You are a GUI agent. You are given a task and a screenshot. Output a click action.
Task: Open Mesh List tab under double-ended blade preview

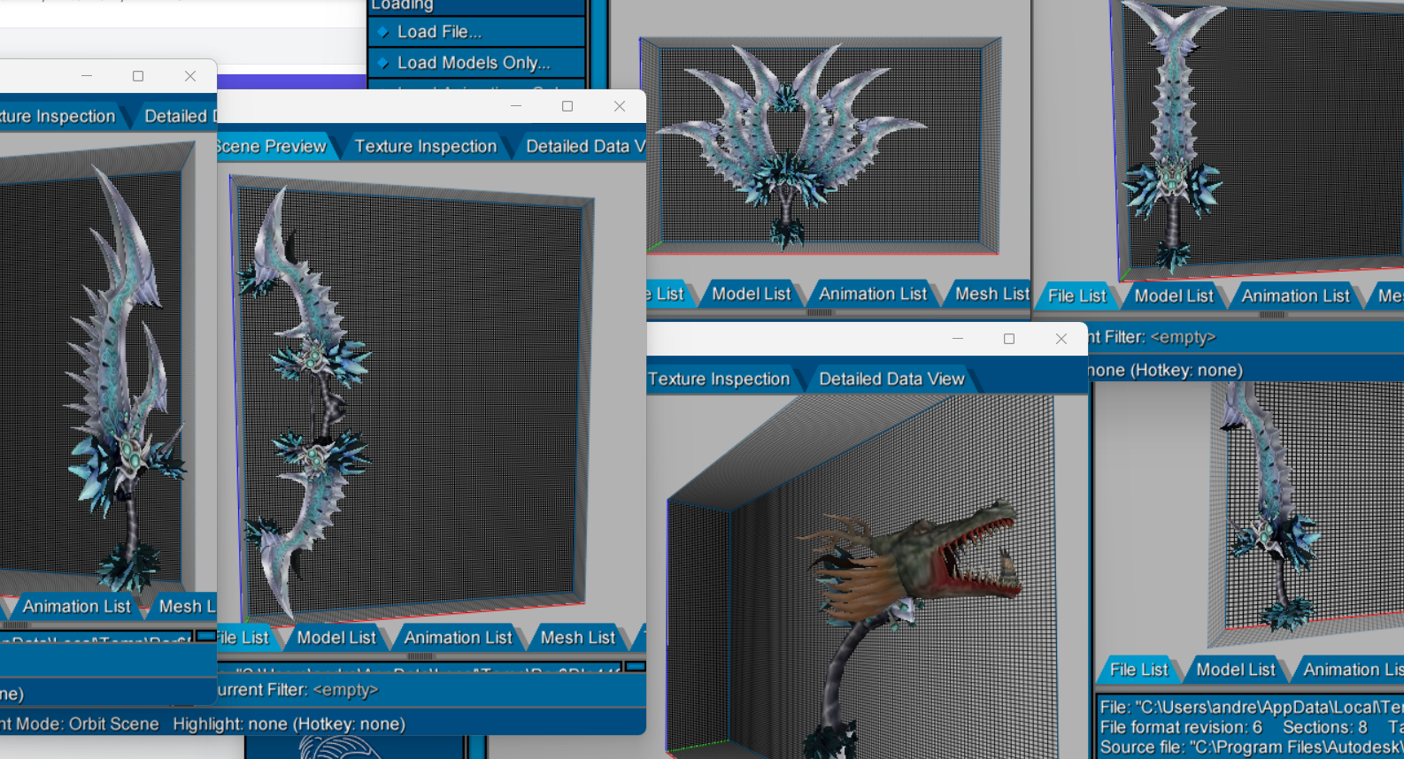[577, 638]
